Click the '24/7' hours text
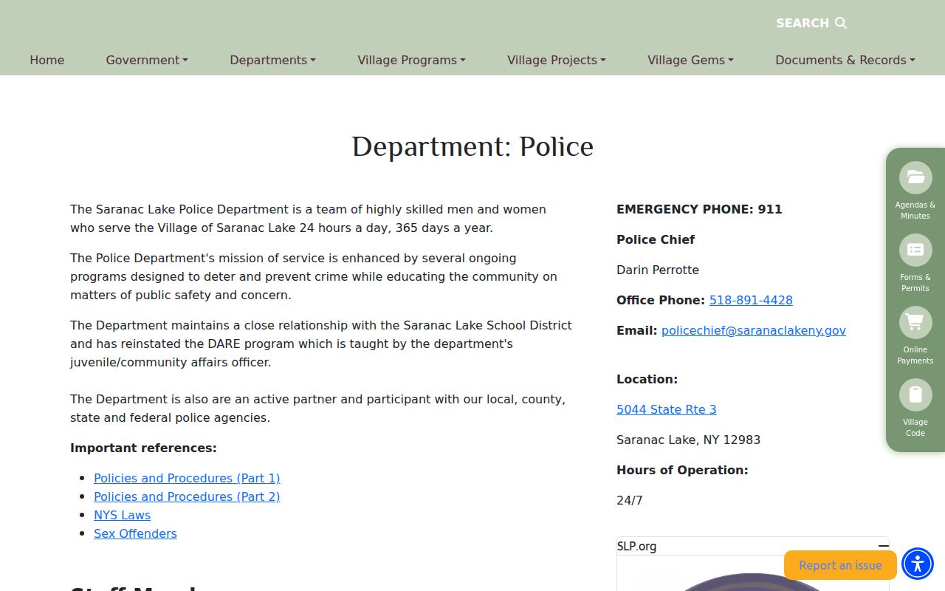The image size is (945, 591). pyautogui.click(x=630, y=500)
